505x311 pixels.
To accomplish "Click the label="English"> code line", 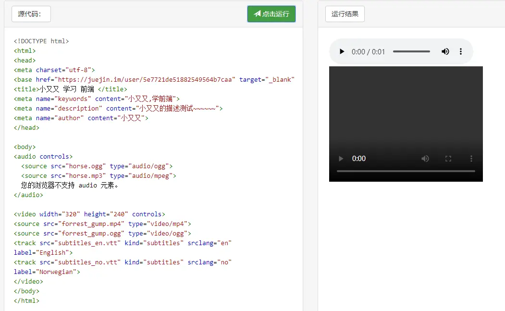I will pos(43,252).
